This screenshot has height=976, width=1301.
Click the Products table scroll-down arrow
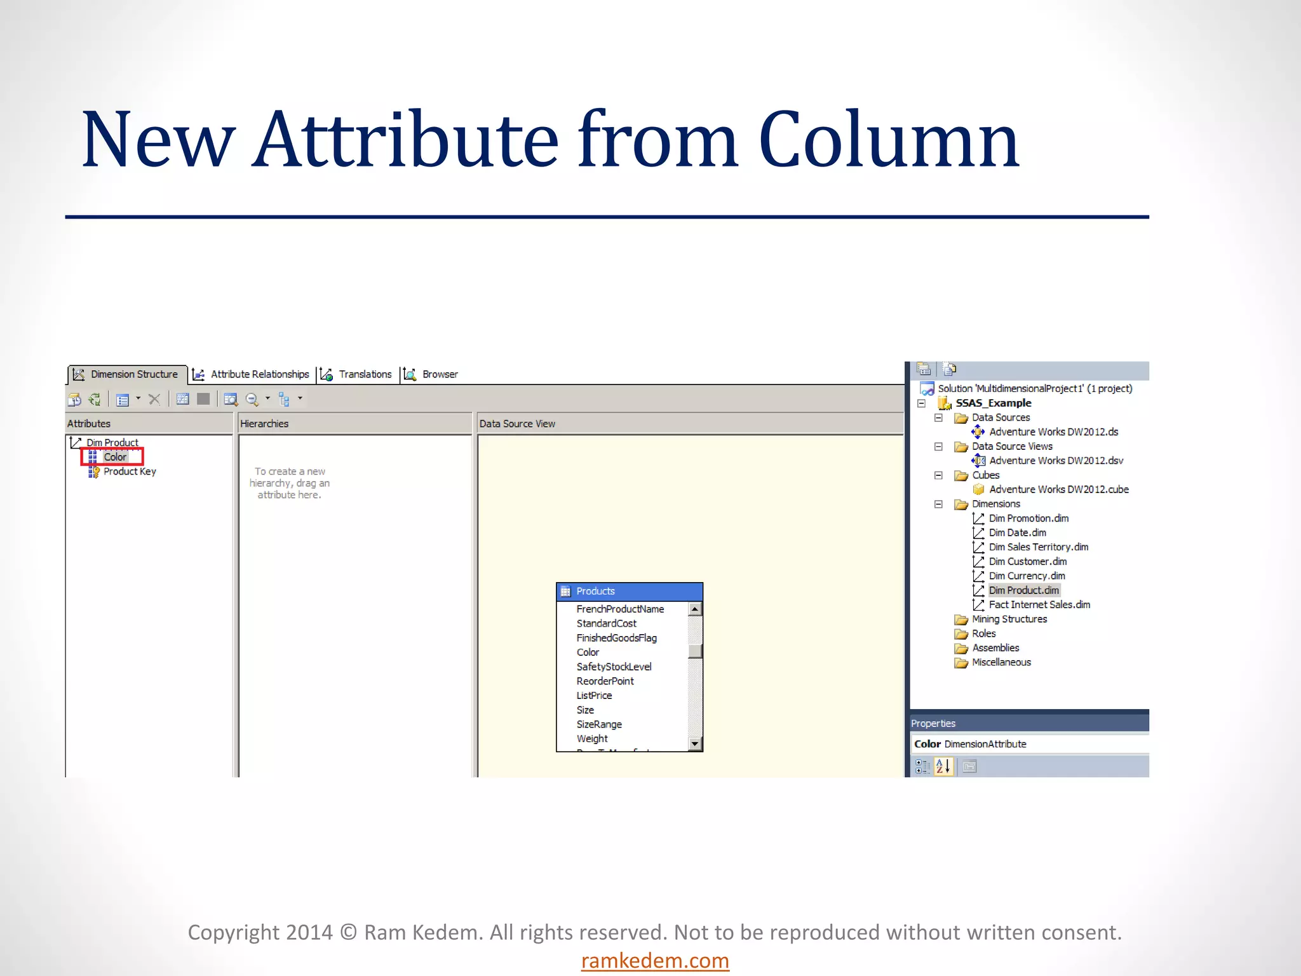pos(695,743)
